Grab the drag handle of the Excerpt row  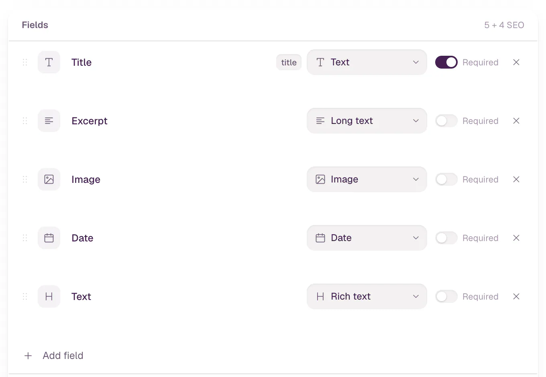[25, 121]
